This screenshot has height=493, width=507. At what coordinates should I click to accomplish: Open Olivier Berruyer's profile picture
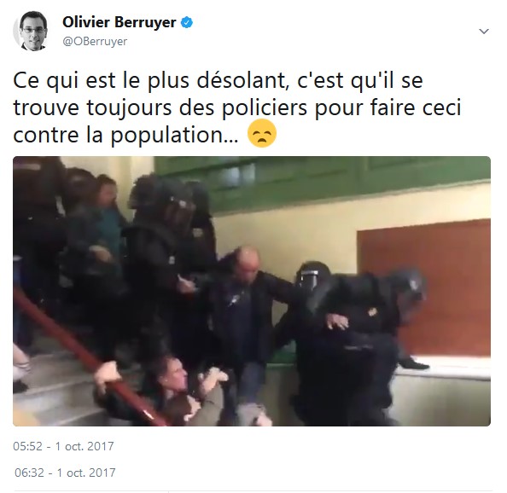click(31, 31)
